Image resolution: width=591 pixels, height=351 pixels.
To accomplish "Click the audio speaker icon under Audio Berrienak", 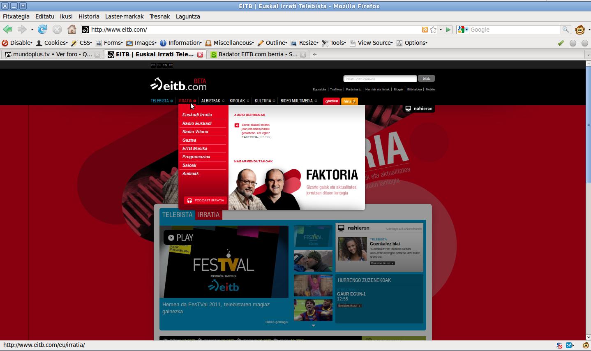I will pos(237,125).
